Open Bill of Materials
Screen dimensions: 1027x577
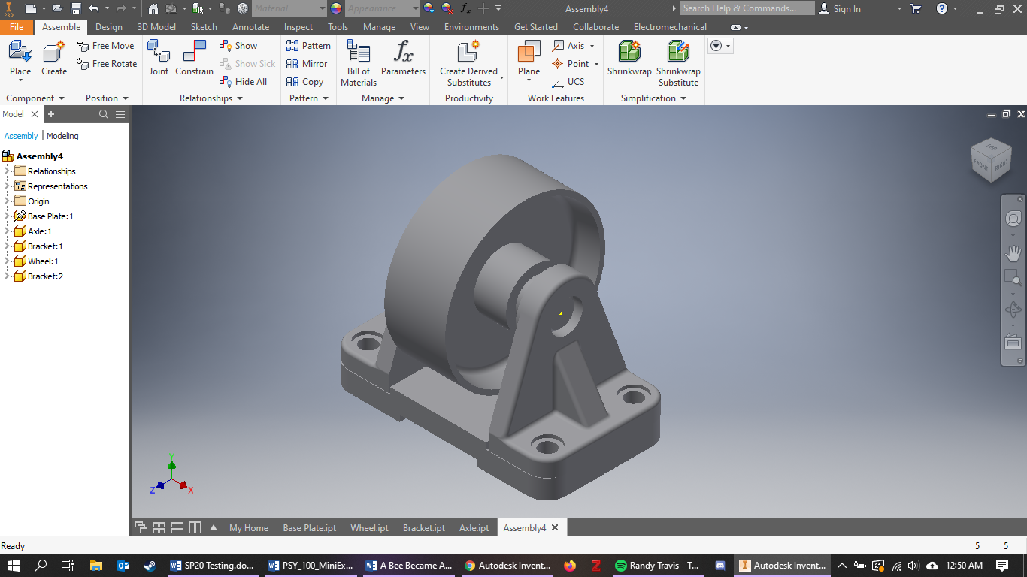[359, 62]
